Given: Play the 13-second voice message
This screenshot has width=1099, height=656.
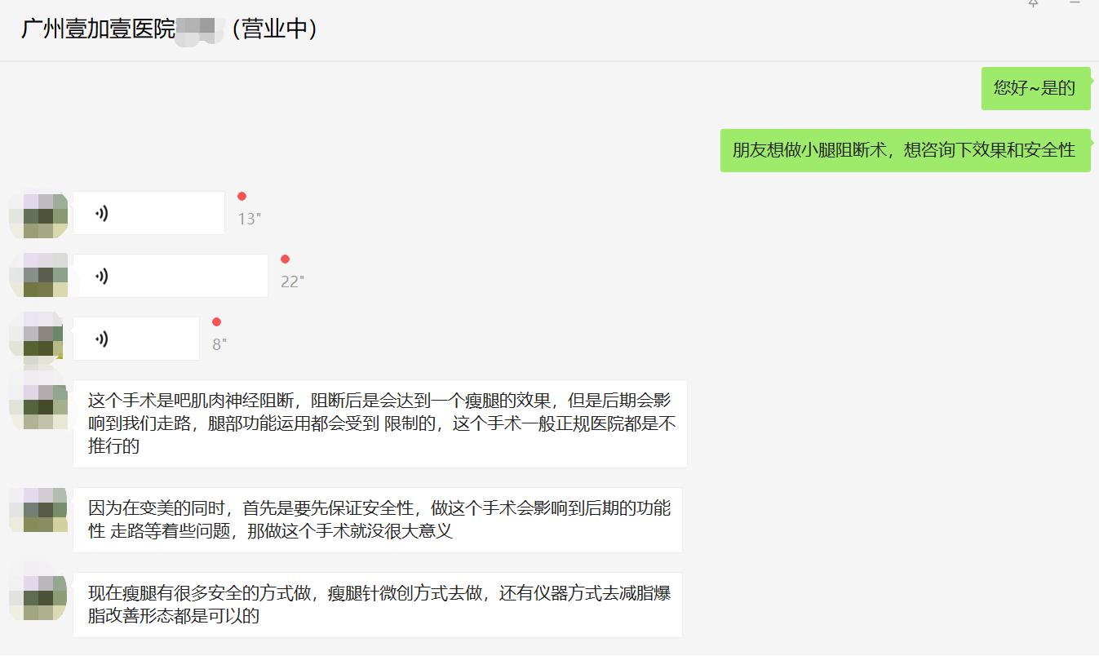Looking at the screenshot, I should 148,211.
